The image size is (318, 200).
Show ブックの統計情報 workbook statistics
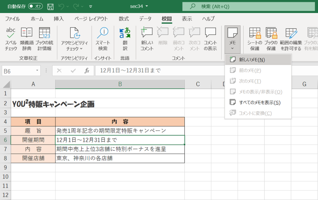[45, 39]
